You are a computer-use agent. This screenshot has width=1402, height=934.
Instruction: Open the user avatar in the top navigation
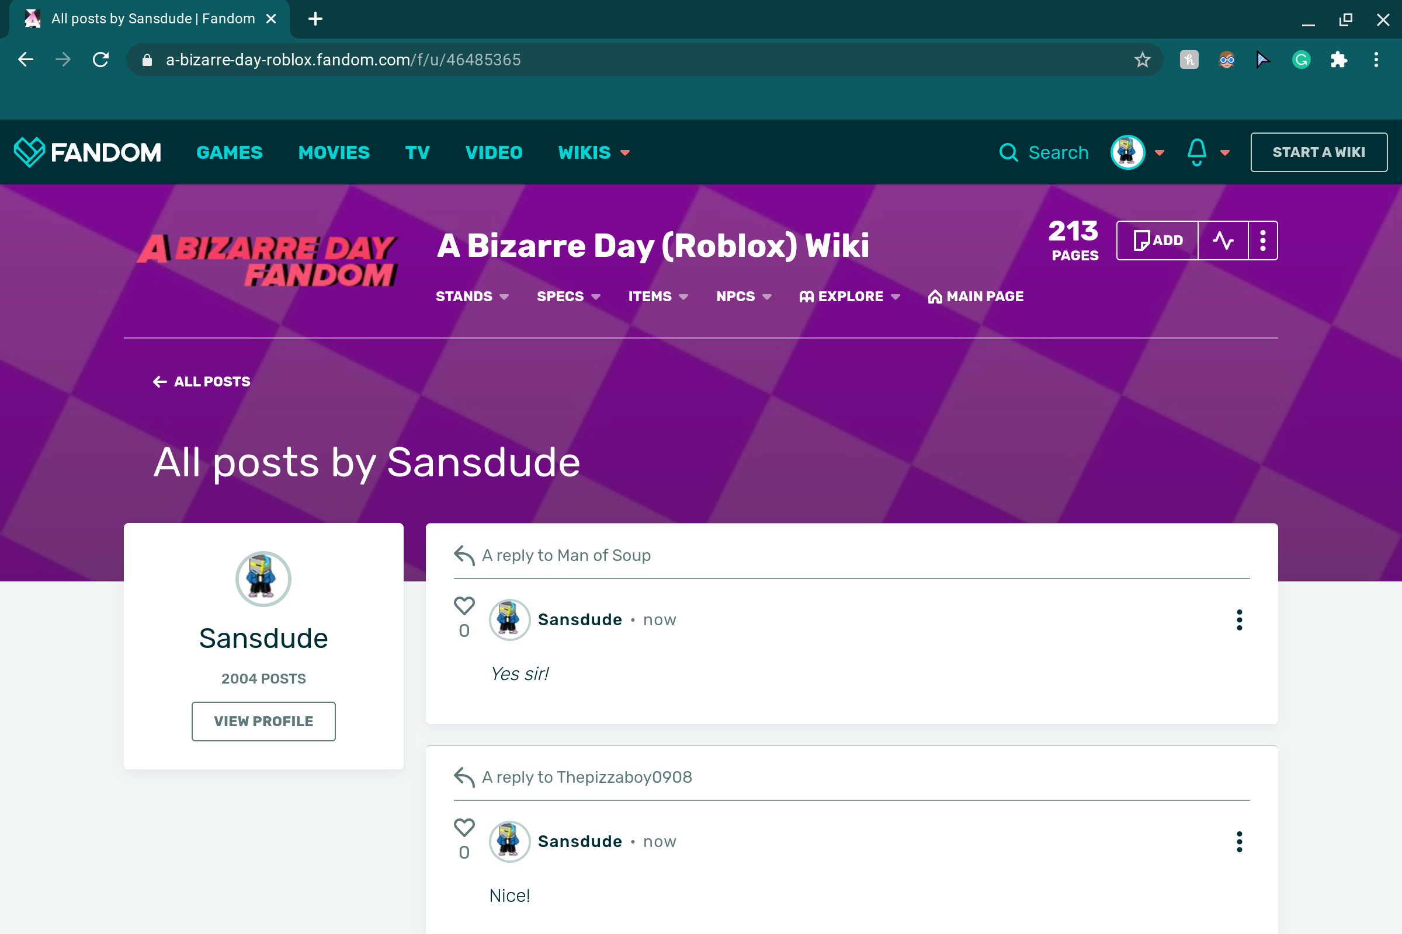pyautogui.click(x=1128, y=152)
